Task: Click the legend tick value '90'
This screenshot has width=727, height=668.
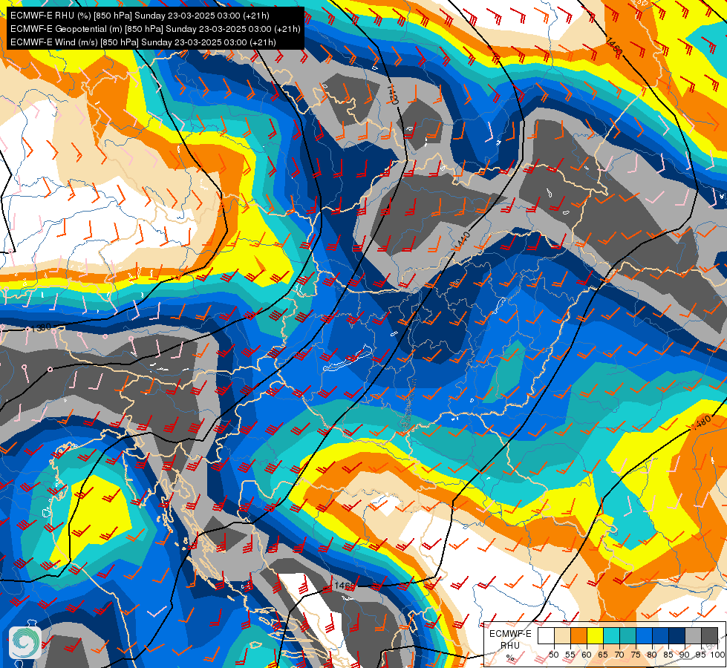Action: (685, 655)
